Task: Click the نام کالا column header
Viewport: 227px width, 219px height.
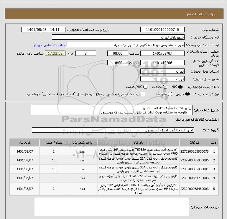Action: pyautogui.click(x=138, y=143)
